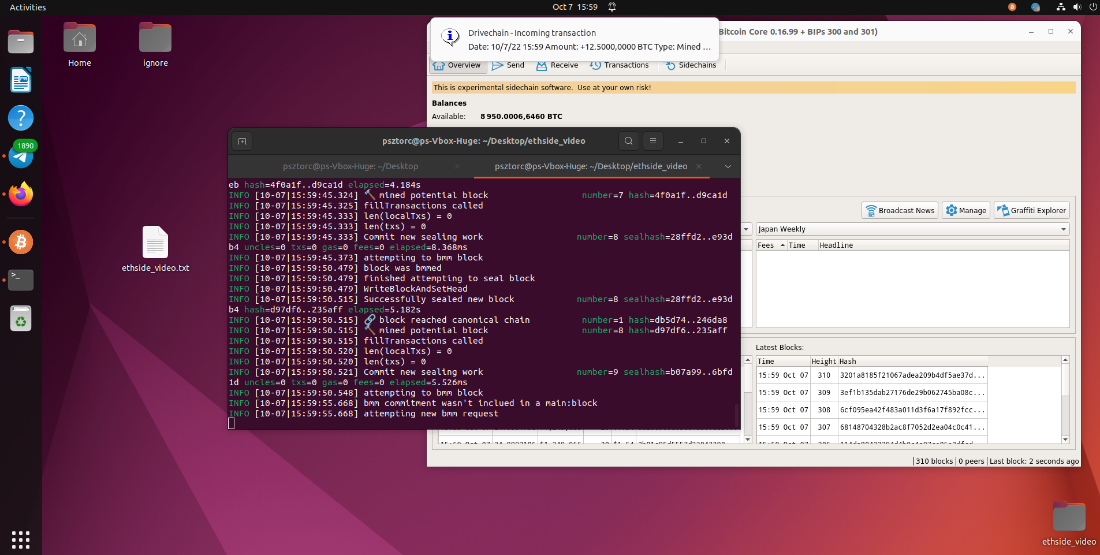
Task: Sort Latest Blocks by Hash column
Action: [912, 362]
